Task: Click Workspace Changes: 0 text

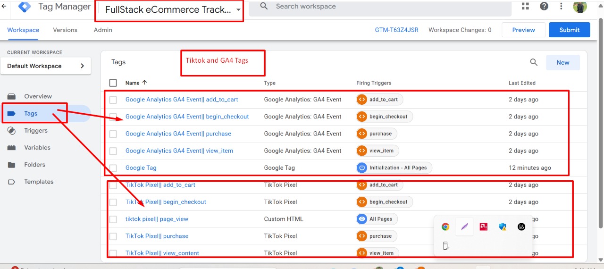Action: coord(460,30)
